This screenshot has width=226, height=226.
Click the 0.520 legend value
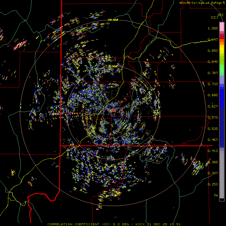(x=213, y=129)
